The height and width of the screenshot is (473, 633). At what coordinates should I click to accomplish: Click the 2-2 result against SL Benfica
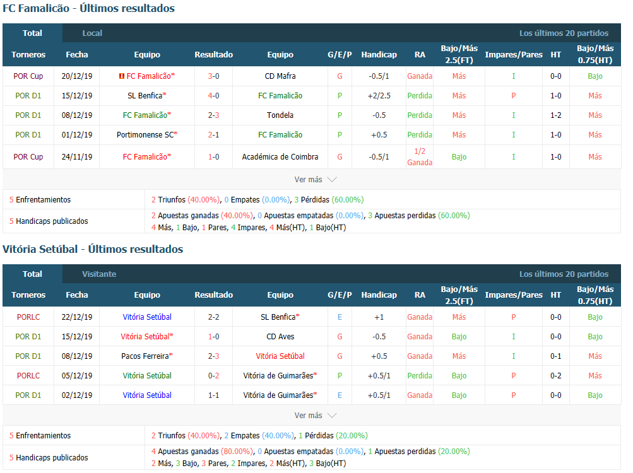[x=213, y=317]
